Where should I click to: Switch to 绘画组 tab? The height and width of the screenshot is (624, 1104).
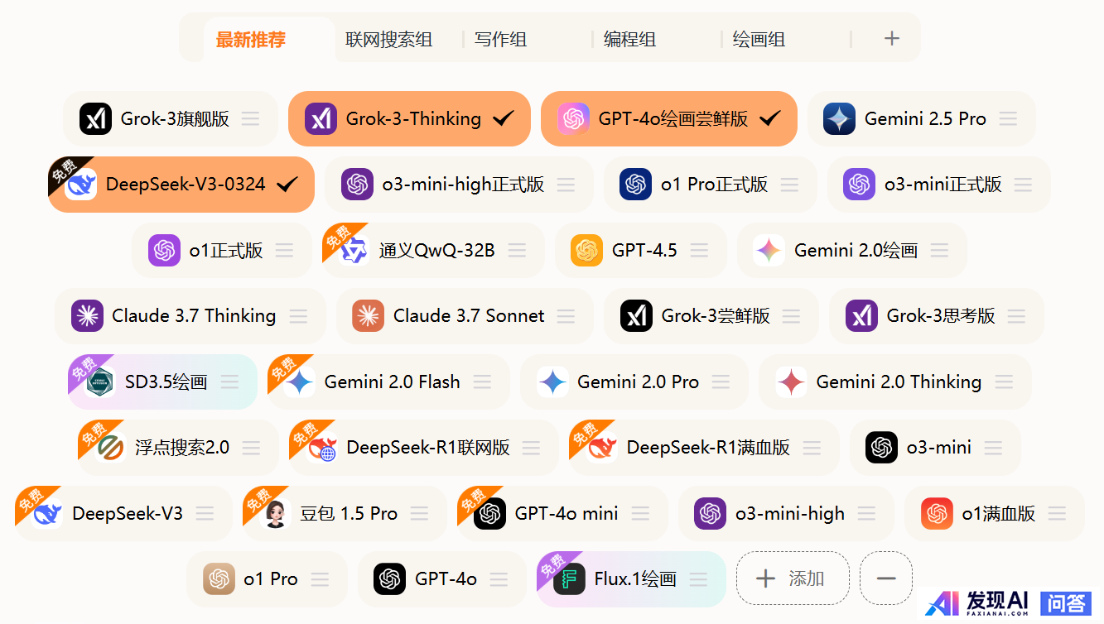click(x=759, y=39)
